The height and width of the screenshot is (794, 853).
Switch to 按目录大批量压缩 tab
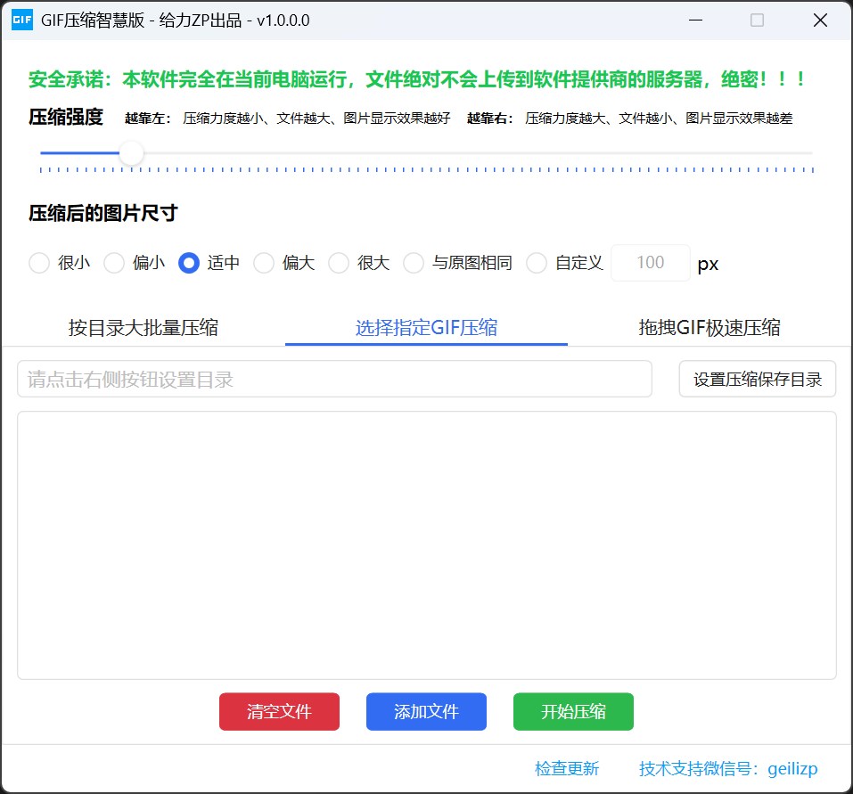tap(143, 327)
